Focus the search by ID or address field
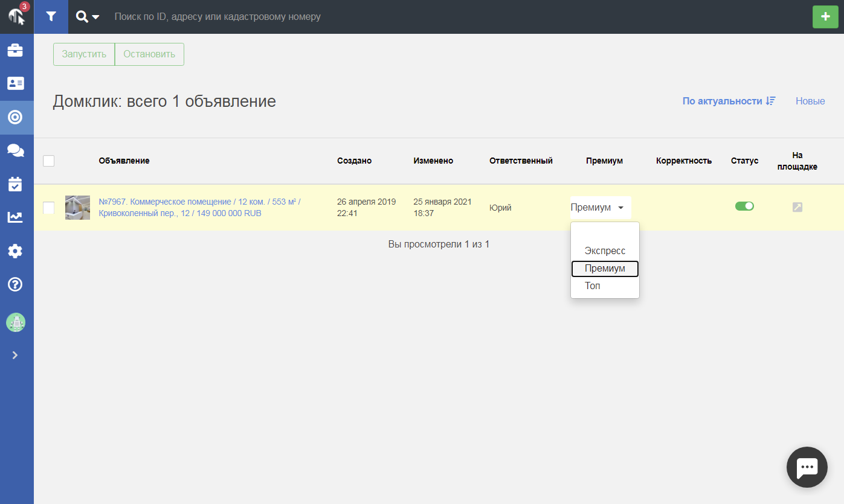 point(459,17)
